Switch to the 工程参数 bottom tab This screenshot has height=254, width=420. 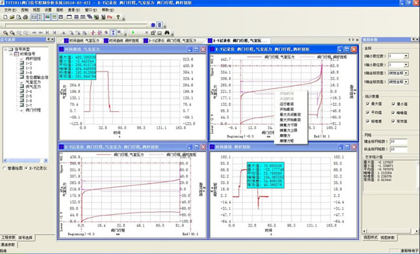[x=8, y=237]
